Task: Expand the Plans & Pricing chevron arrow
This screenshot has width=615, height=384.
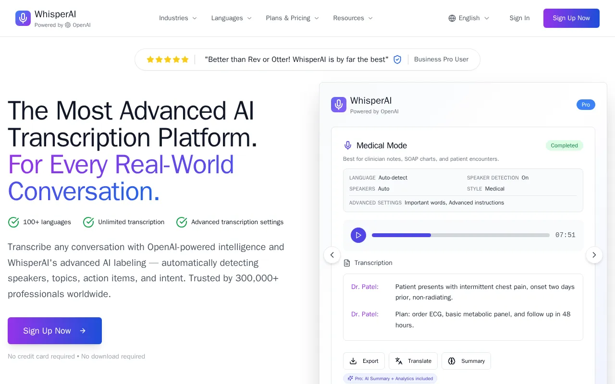Action: [x=317, y=18]
